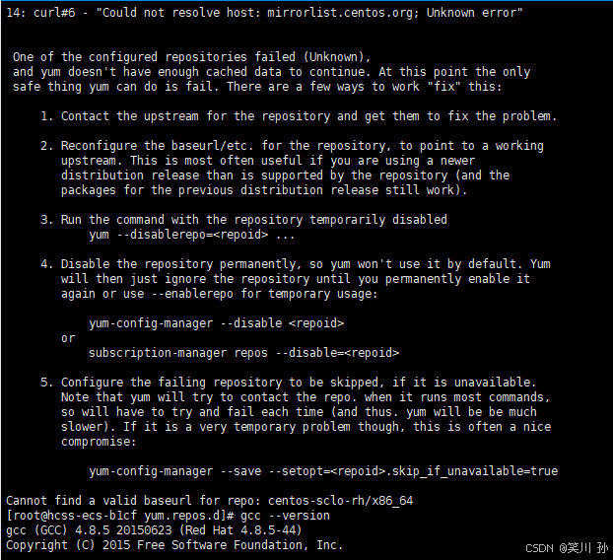Click 'One of the configured repositories failed' line
Image resolution: width=613 pixels, height=560 pixels.
pyautogui.click(x=191, y=57)
